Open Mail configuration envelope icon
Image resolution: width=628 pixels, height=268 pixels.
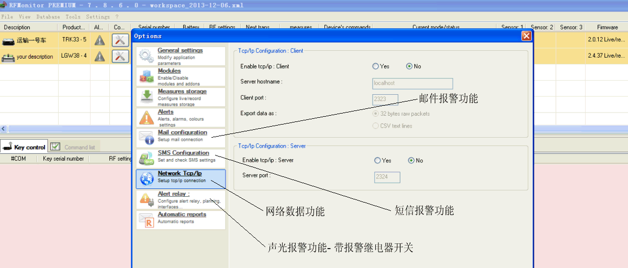coord(145,138)
